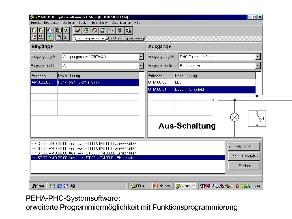Click the Microsoft taskbar button
The height and width of the screenshot is (219, 292).
point(163,186)
